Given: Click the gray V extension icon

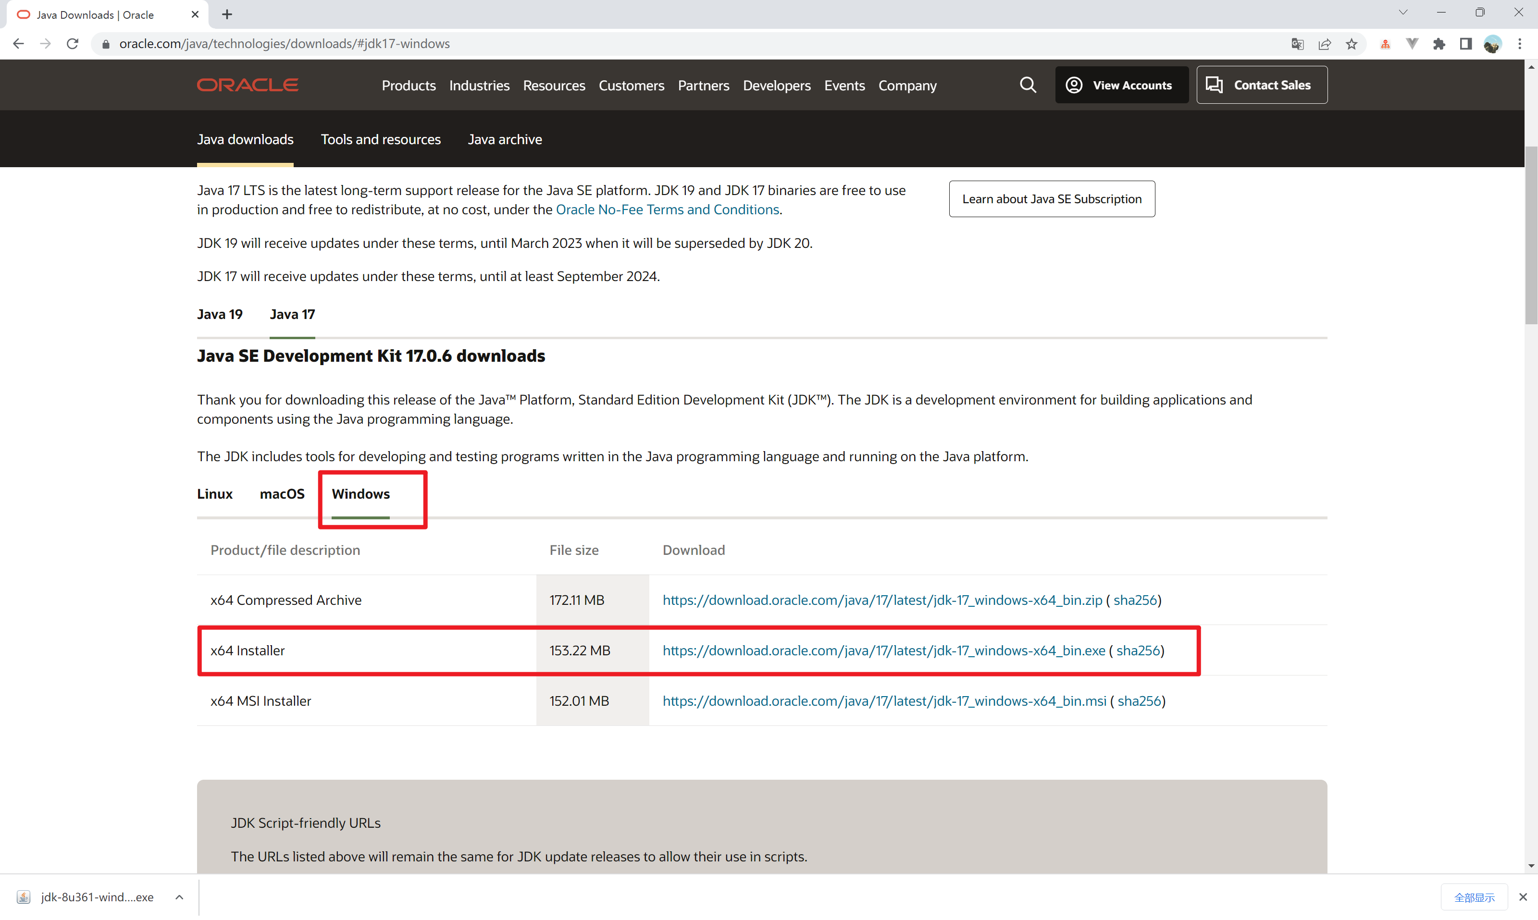Looking at the screenshot, I should [1412, 44].
